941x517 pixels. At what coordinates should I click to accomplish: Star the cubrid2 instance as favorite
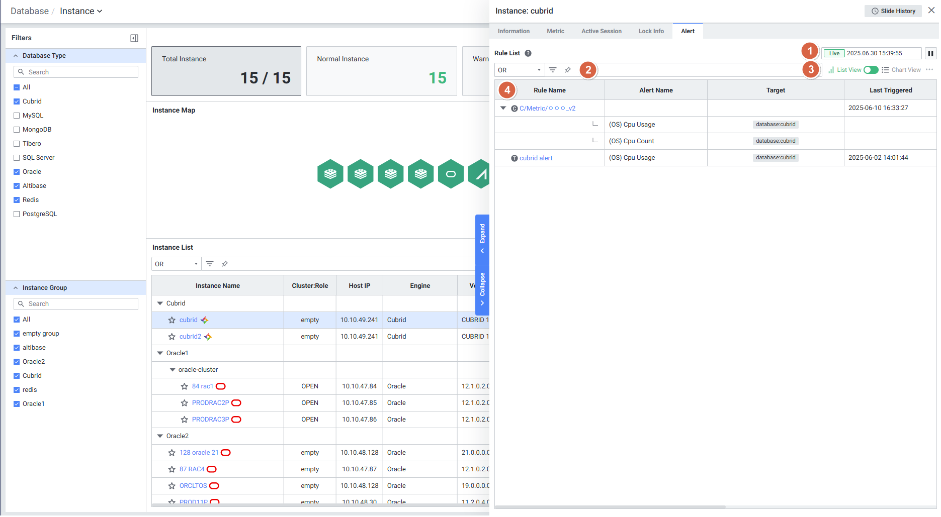click(x=172, y=337)
